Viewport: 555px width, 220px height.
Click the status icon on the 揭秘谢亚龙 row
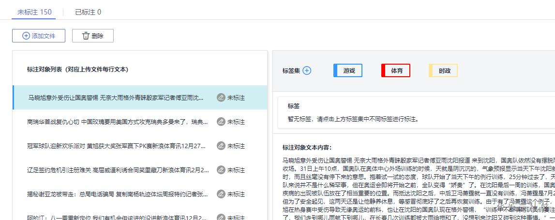(x=221, y=194)
